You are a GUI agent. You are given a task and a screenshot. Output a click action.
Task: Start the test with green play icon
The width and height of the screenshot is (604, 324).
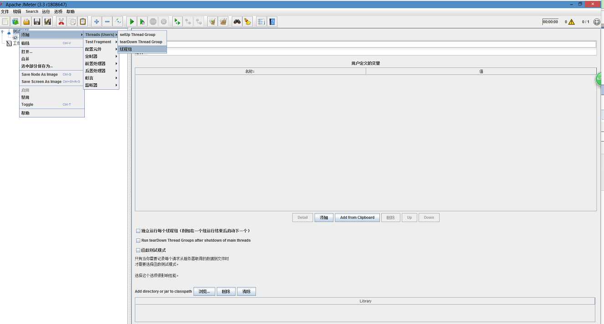132,21
